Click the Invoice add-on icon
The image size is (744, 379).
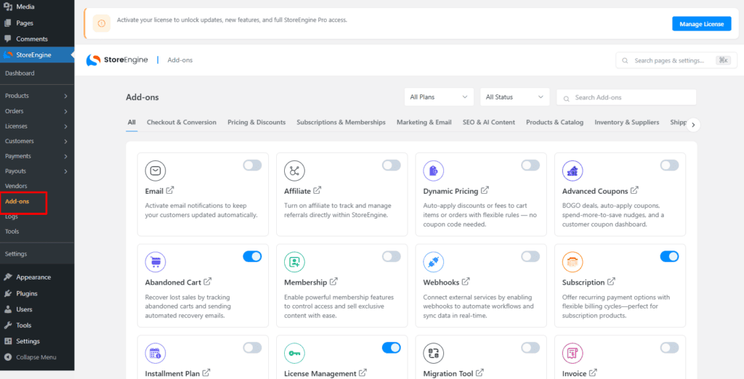(x=573, y=354)
